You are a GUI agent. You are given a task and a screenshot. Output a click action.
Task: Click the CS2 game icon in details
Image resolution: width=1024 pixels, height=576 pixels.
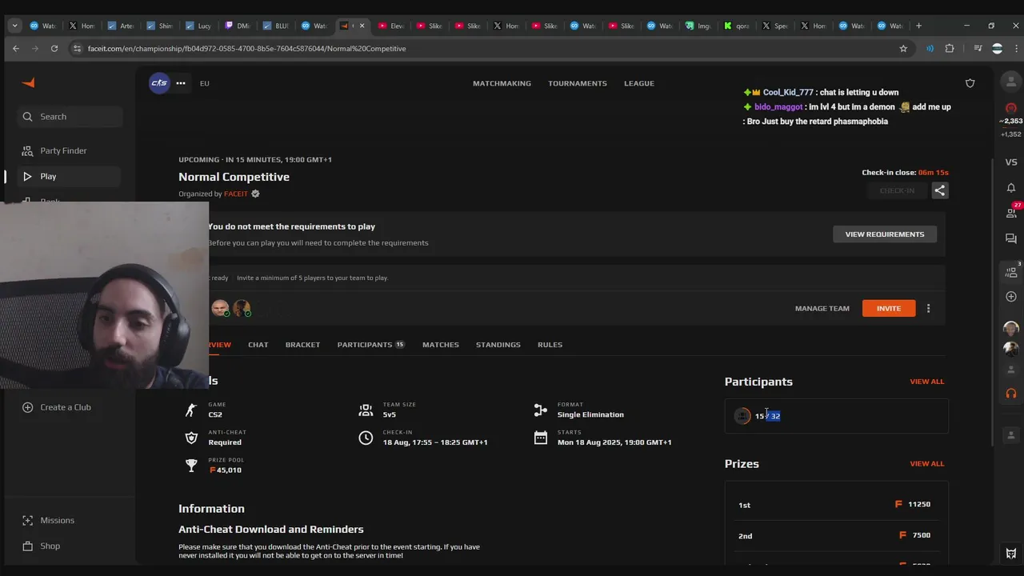click(191, 410)
